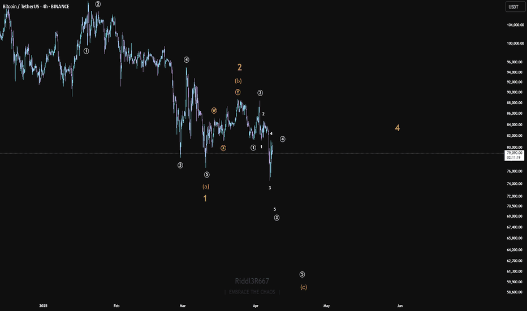527x311 pixels.
Task: Click the Bitcoin / TetherUS chart title
Action: click(x=36, y=6)
